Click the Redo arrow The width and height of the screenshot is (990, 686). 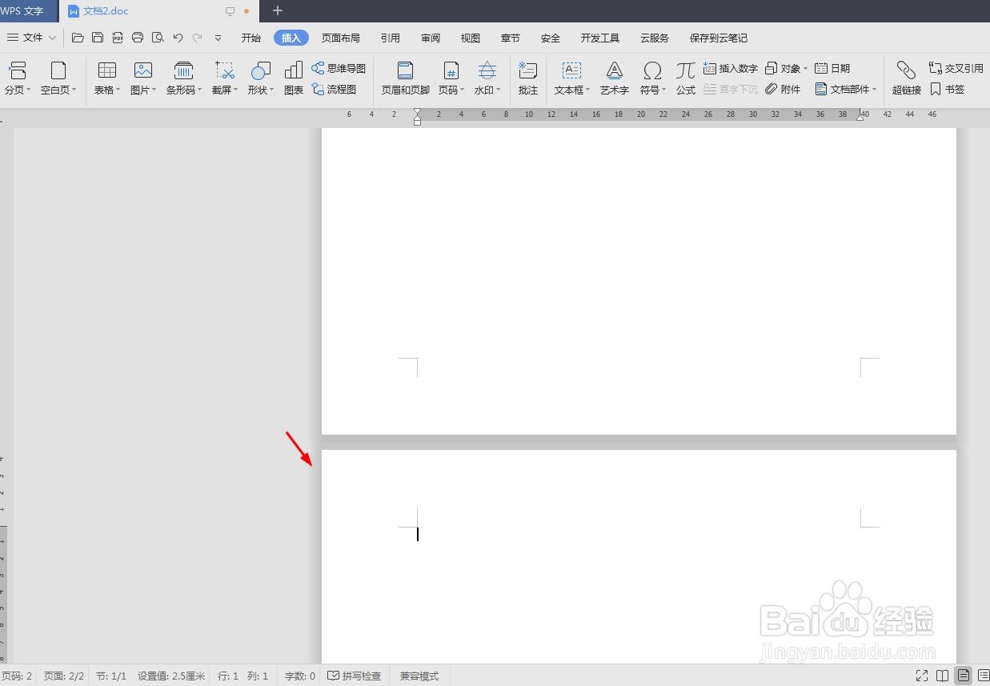pyautogui.click(x=197, y=38)
